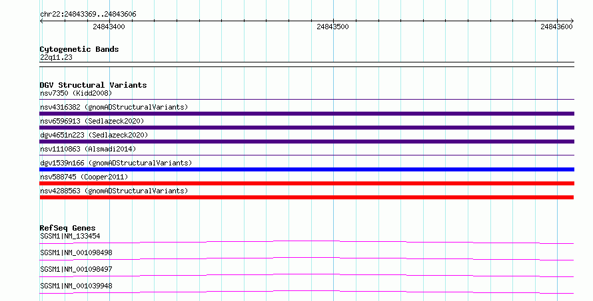Open variant dgv1539n166 gnomAD label
The width and height of the screenshot is (593, 301).
pyautogui.click(x=116, y=163)
